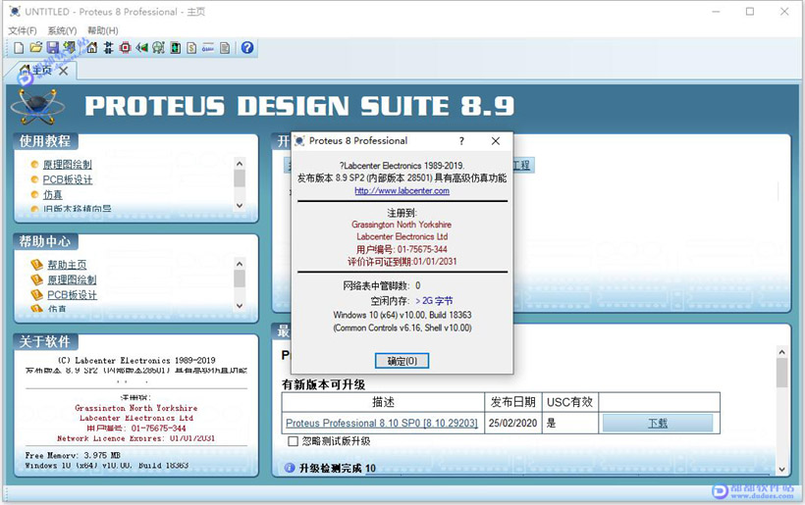Click the info icon beside 升级检测完成
The height and width of the screenshot is (505, 805).
pyautogui.click(x=290, y=468)
